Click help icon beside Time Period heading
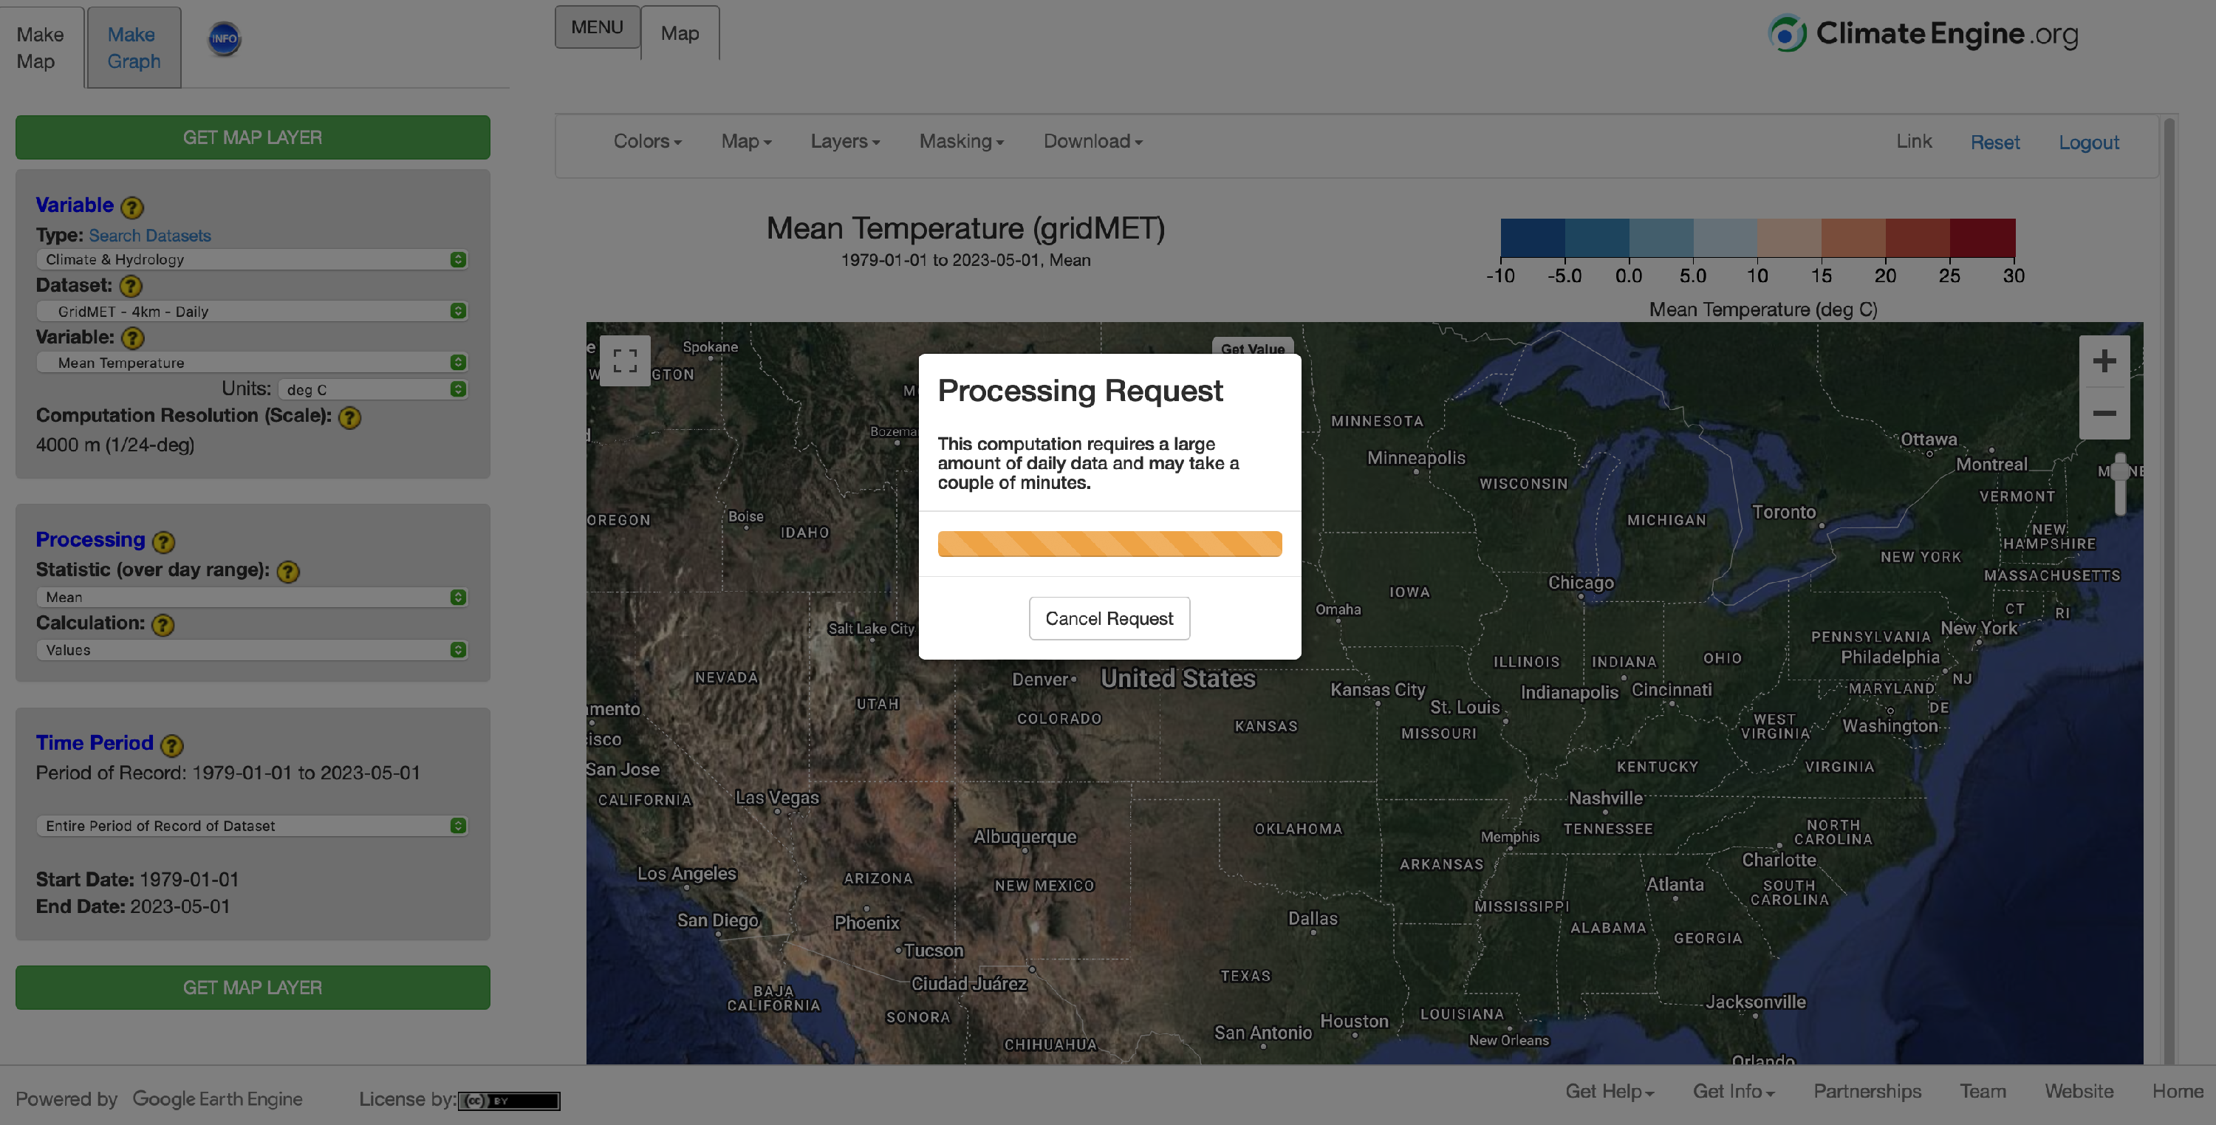This screenshot has width=2216, height=1125. click(x=172, y=745)
